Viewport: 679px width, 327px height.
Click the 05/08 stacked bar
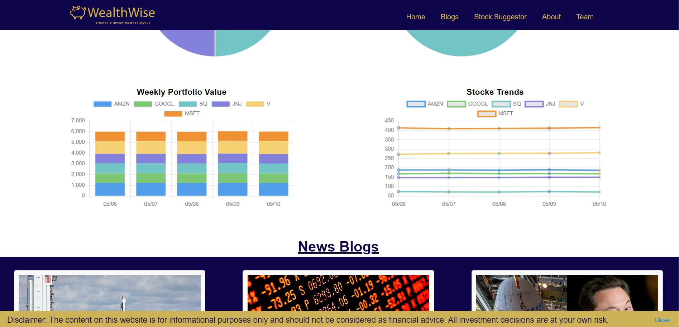[x=192, y=164]
